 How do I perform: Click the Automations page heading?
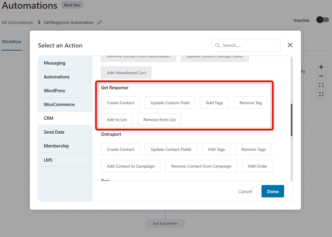pyautogui.click(x=30, y=5)
